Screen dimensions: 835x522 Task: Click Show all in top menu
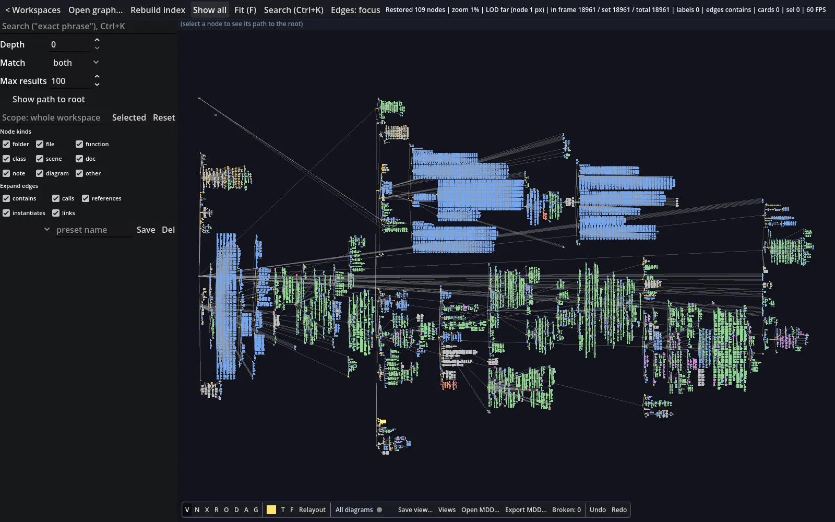210,10
